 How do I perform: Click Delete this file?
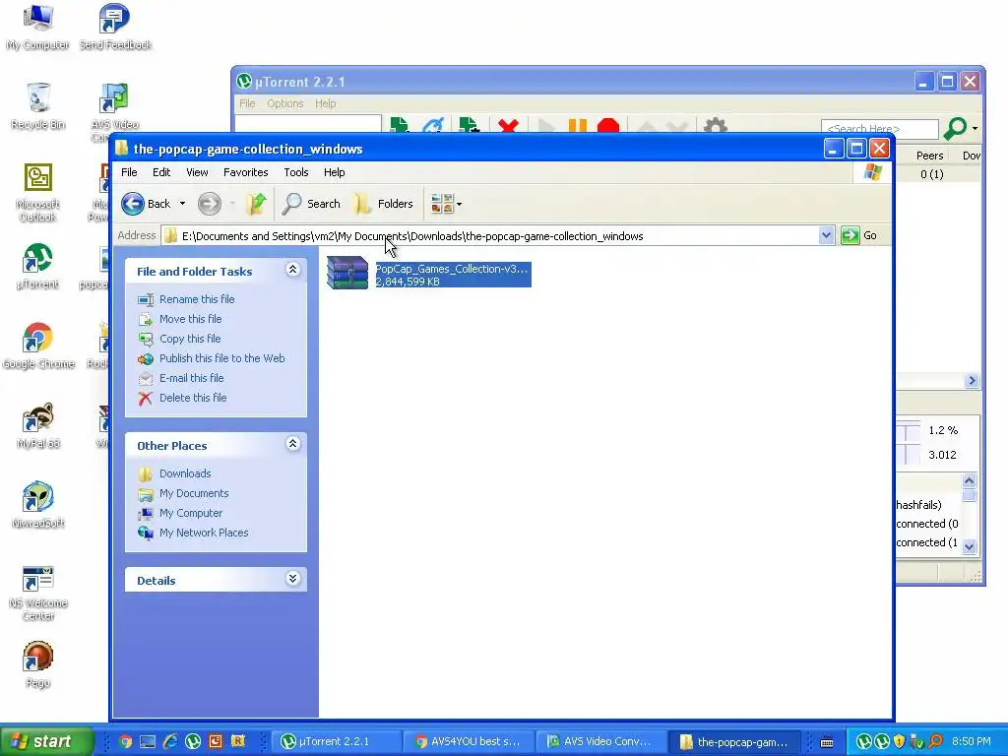193,398
